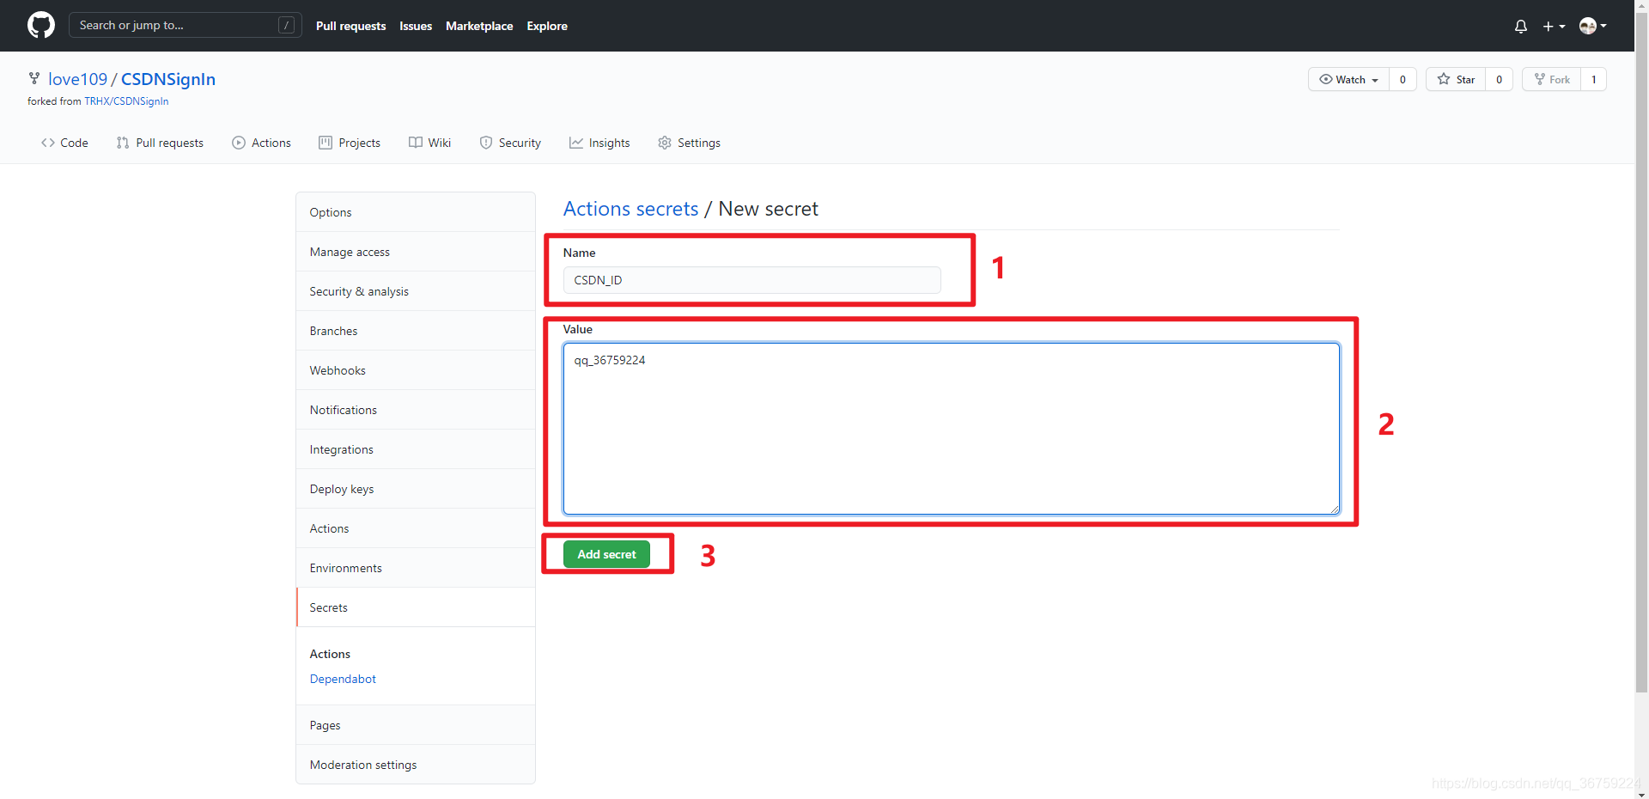This screenshot has width=1649, height=799.
Task: Click the slash shortcut icon in search
Action: (x=287, y=25)
